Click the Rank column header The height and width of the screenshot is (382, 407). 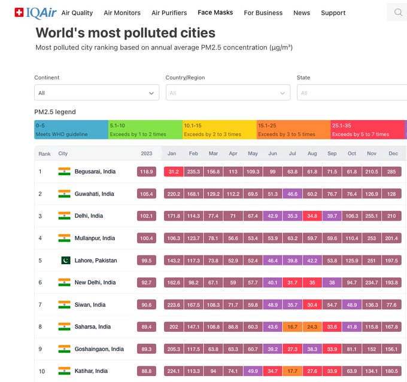[x=44, y=154]
